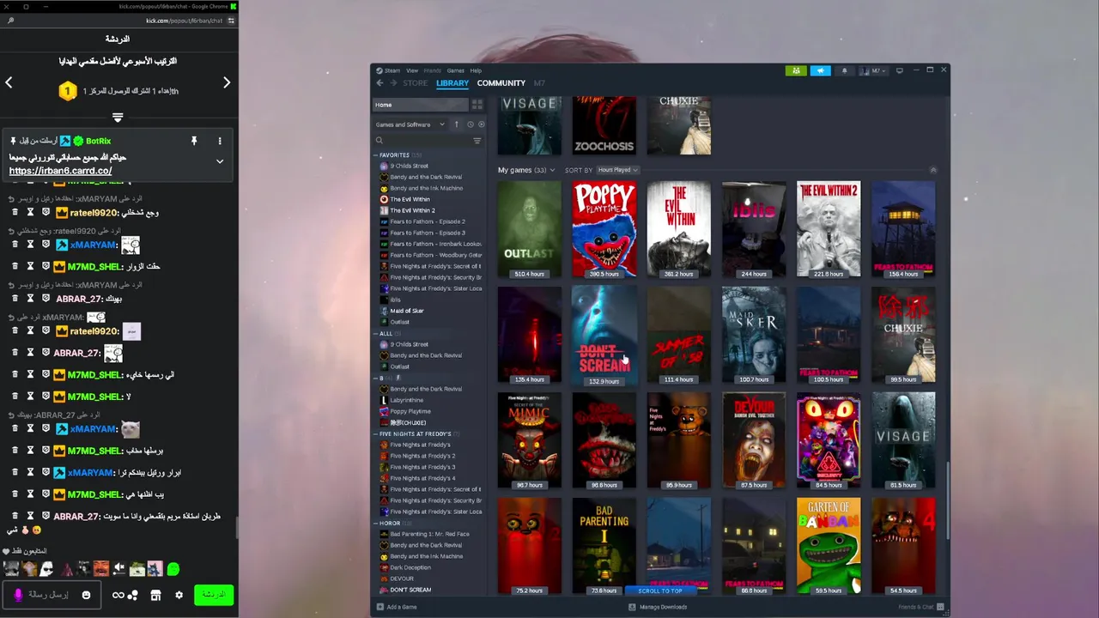Click the Steam library vertical scrollbar
The image size is (1099, 618).
pyautogui.click(x=948, y=500)
